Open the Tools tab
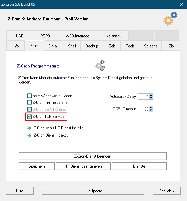187x201 pixels. (x=130, y=46)
